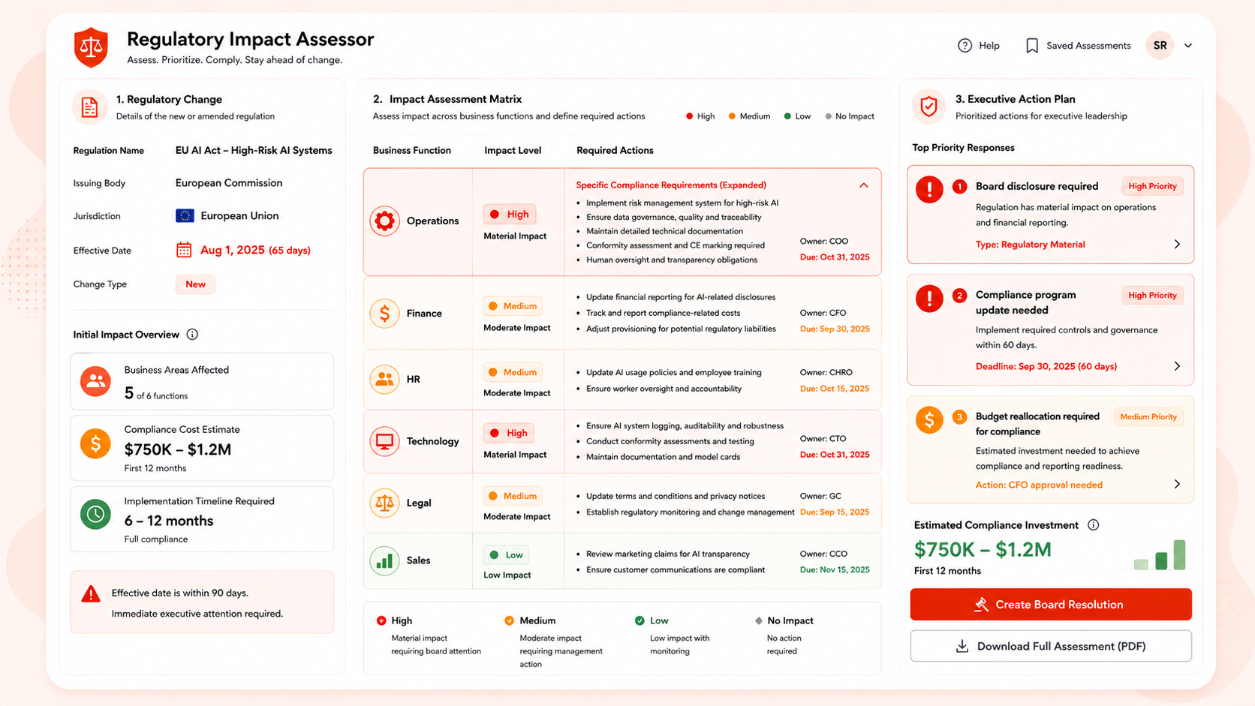Click the High impact badge for Operations

pyautogui.click(x=510, y=215)
